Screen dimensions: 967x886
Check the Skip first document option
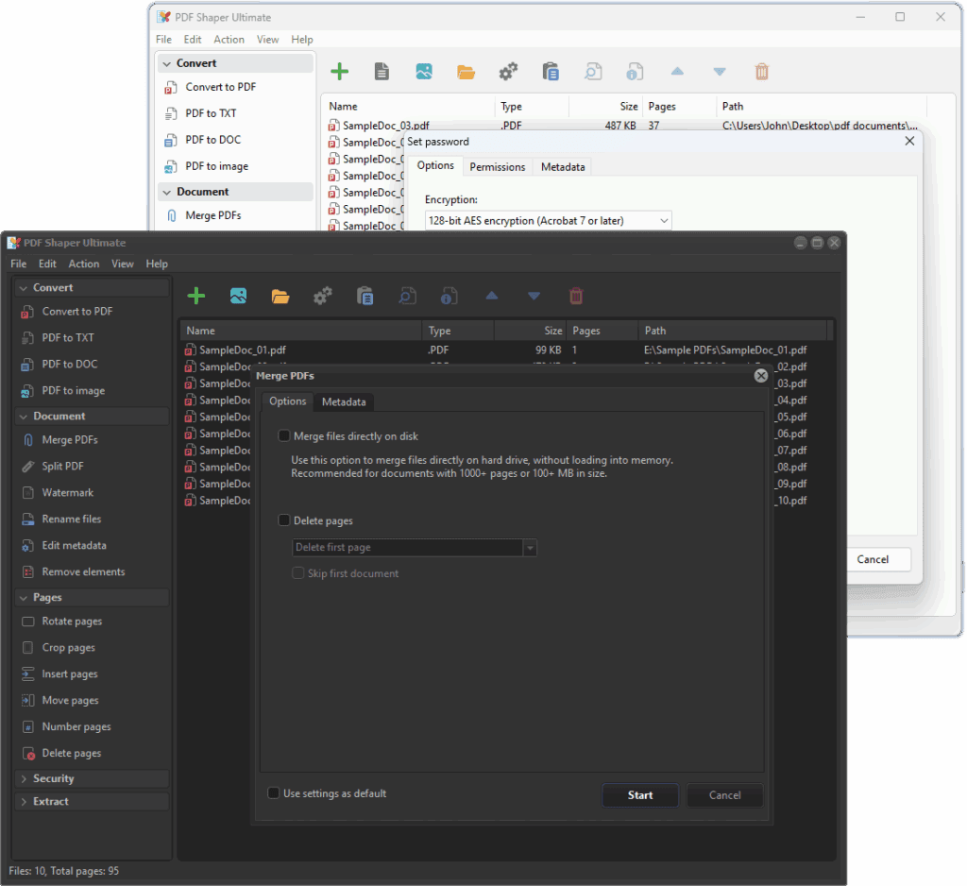pyautogui.click(x=298, y=572)
